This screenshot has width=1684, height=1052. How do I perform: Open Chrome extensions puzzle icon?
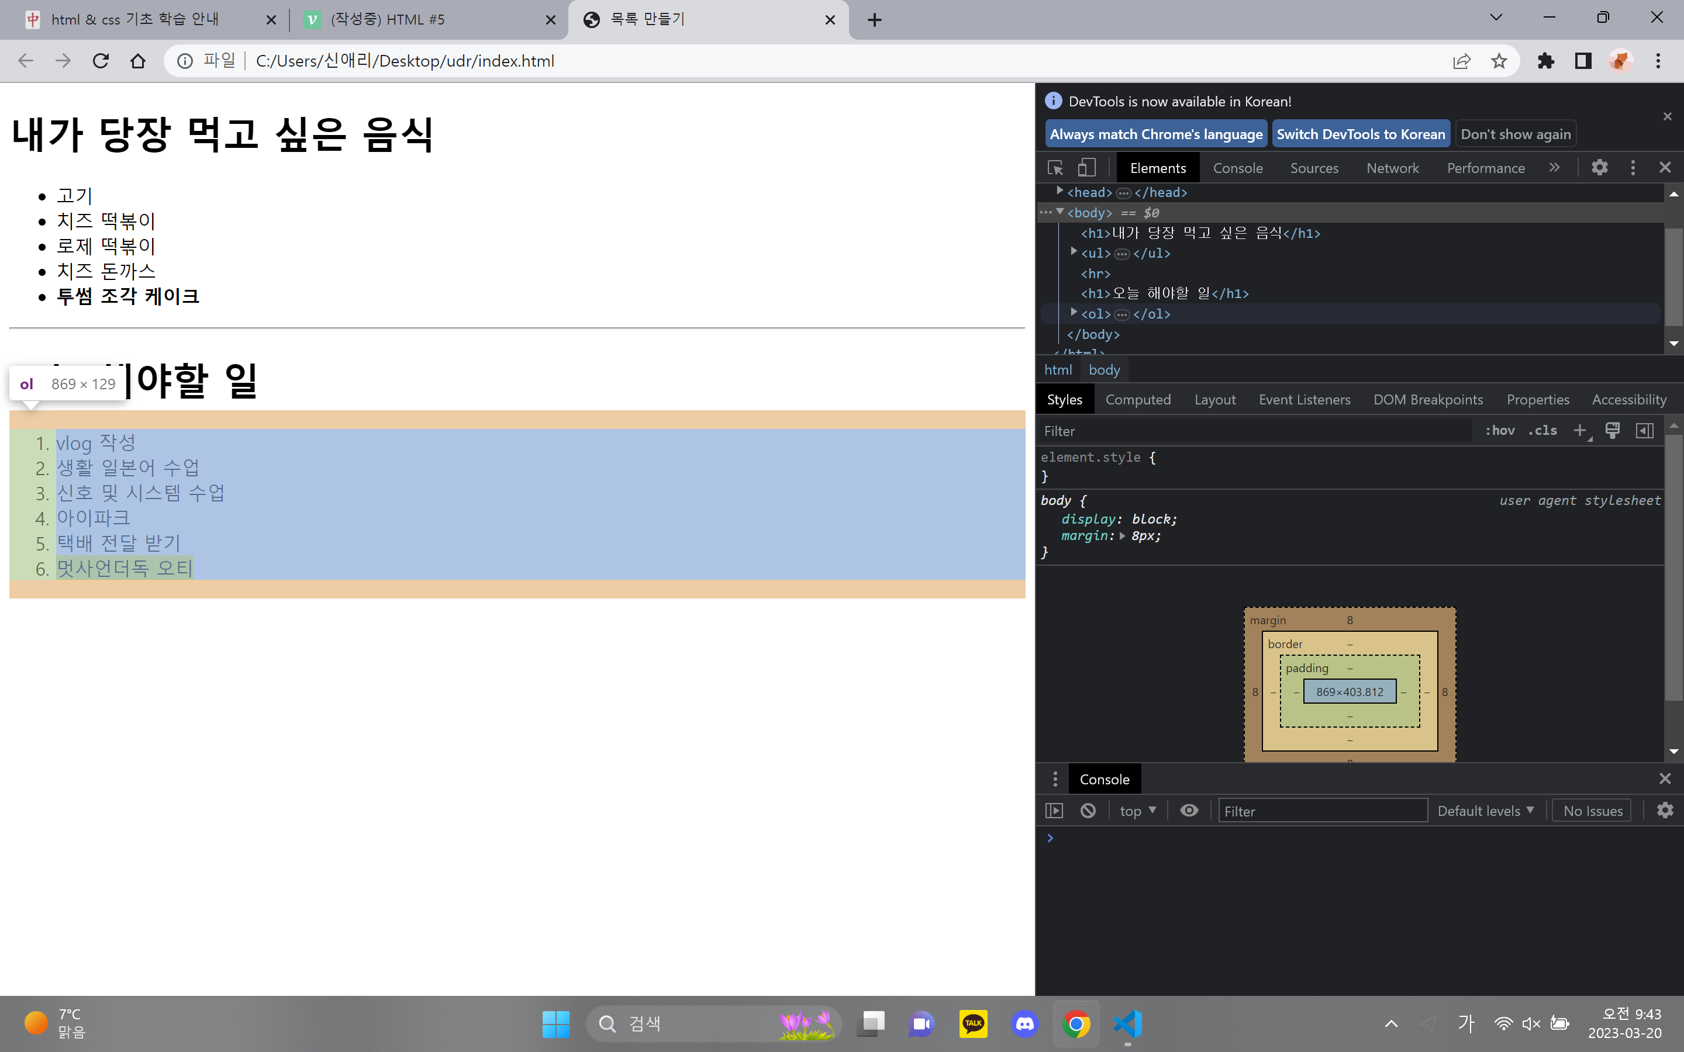1545,61
